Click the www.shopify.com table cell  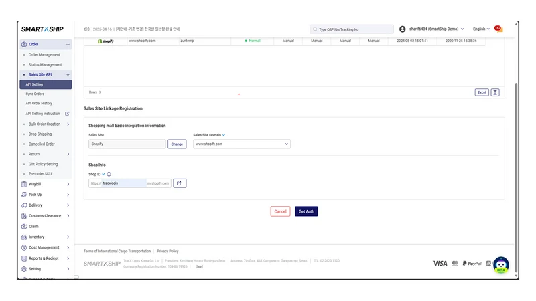(x=142, y=41)
